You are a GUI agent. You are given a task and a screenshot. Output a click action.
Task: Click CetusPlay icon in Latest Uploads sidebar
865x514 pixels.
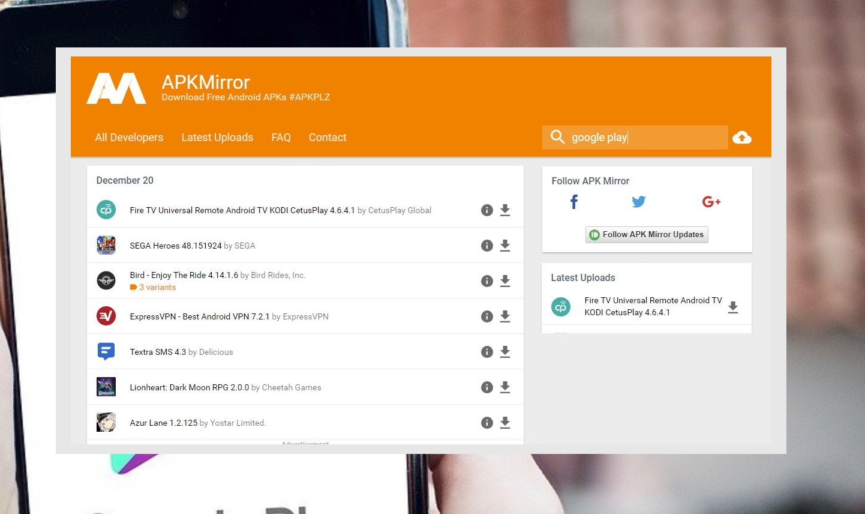pyautogui.click(x=561, y=307)
